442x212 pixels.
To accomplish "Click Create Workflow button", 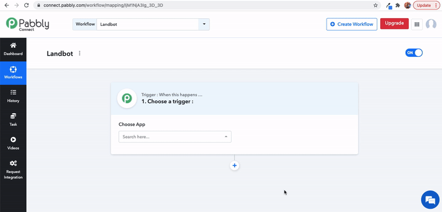I will pyautogui.click(x=352, y=24).
